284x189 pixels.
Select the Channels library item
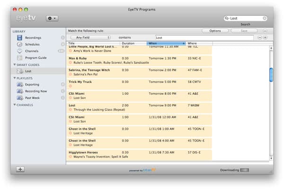click(x=32, y=51)
